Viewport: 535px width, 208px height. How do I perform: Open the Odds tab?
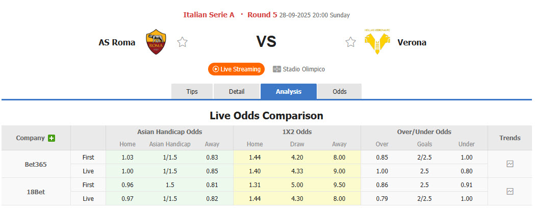click(x=340, y=91)
